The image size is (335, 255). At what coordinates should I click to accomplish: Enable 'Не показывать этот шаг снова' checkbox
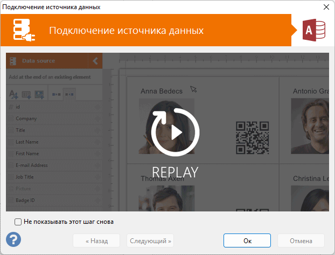(18, 221)
